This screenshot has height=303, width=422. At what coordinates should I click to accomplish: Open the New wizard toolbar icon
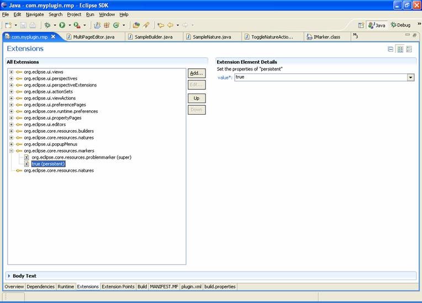[x=8, y=25]
